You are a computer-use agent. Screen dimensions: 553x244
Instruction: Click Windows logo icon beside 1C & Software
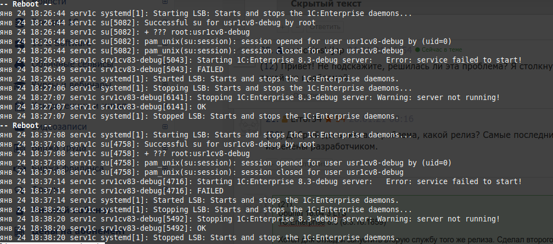tap(20, 44)
